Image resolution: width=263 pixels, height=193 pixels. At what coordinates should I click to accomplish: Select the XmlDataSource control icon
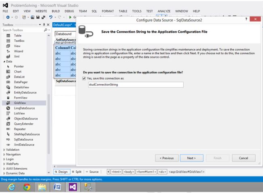[8, 145]
